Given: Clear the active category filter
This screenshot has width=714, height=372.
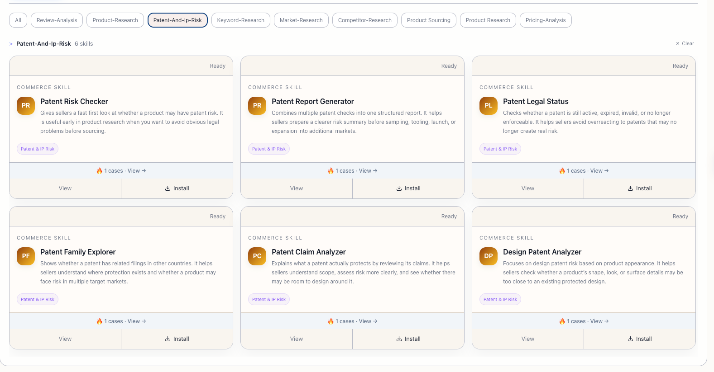Looking at the screenshot, I should click(x=685, y=43).
